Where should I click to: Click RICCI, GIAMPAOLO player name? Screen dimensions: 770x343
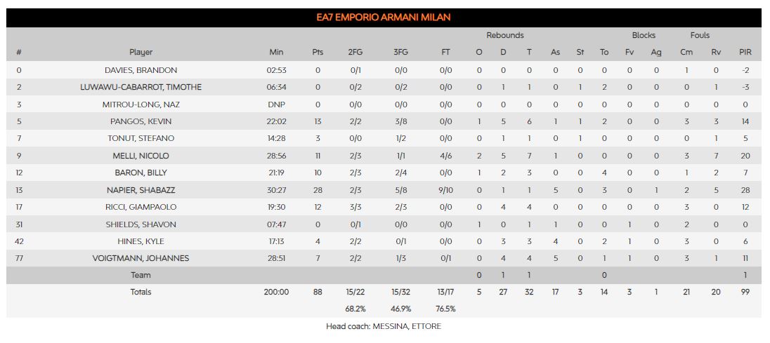[x=141, y=207]
